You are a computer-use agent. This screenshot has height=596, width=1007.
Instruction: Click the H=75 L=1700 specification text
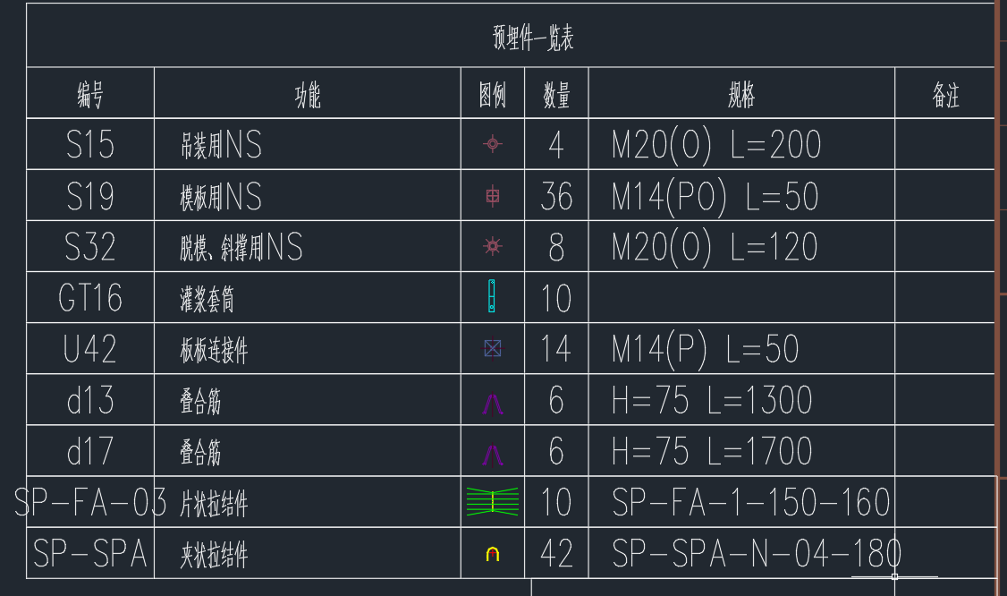[x=712, y=451]
